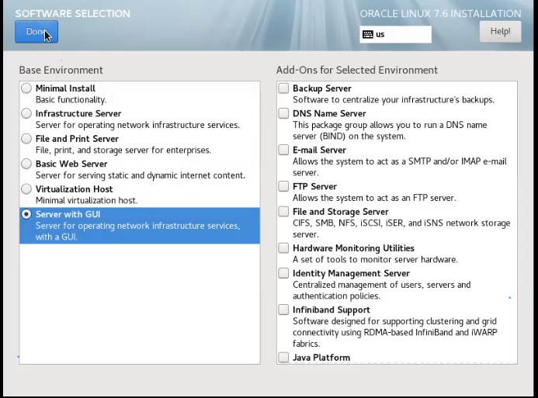Check the DNS Name Server add-on
This screenshot has height=398, width=538.
coord(283,113)
